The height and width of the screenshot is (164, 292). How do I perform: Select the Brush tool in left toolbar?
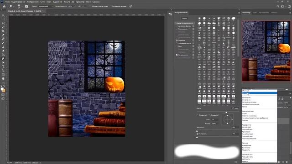tap(3, 43)
